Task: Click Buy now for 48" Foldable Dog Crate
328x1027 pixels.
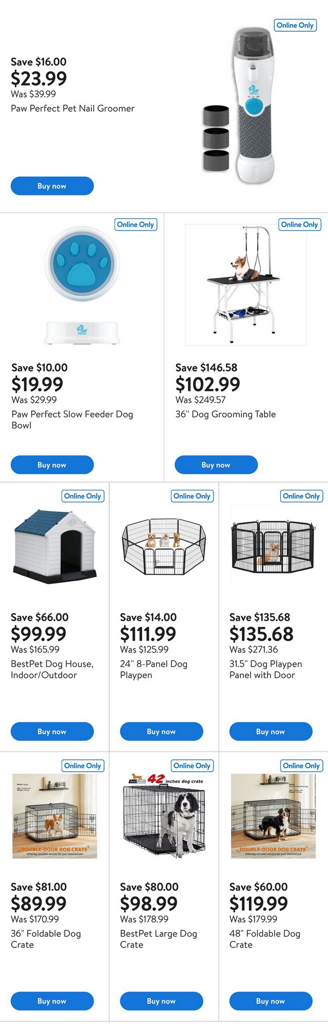Action: [x=271, y=1001]
